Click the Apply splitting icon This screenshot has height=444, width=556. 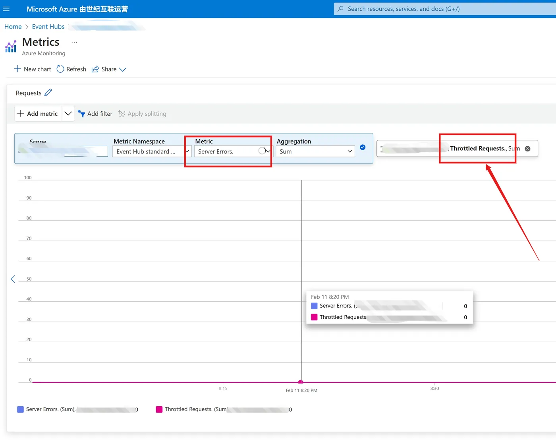(122, 114)
